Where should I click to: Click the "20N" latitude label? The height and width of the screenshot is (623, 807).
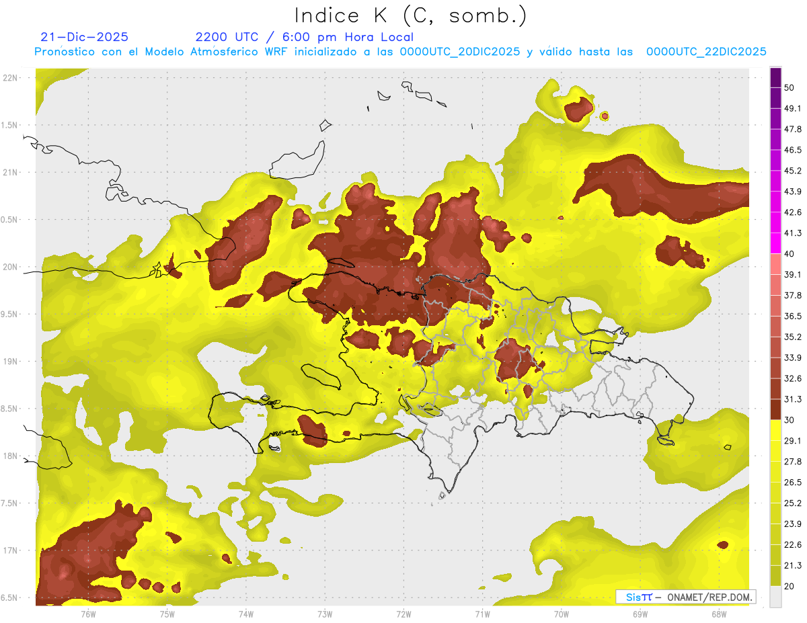pos(11,267)
